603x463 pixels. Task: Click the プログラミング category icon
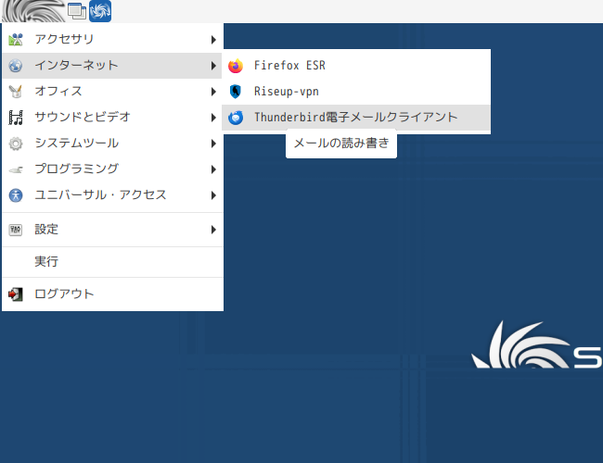[16, 169]
